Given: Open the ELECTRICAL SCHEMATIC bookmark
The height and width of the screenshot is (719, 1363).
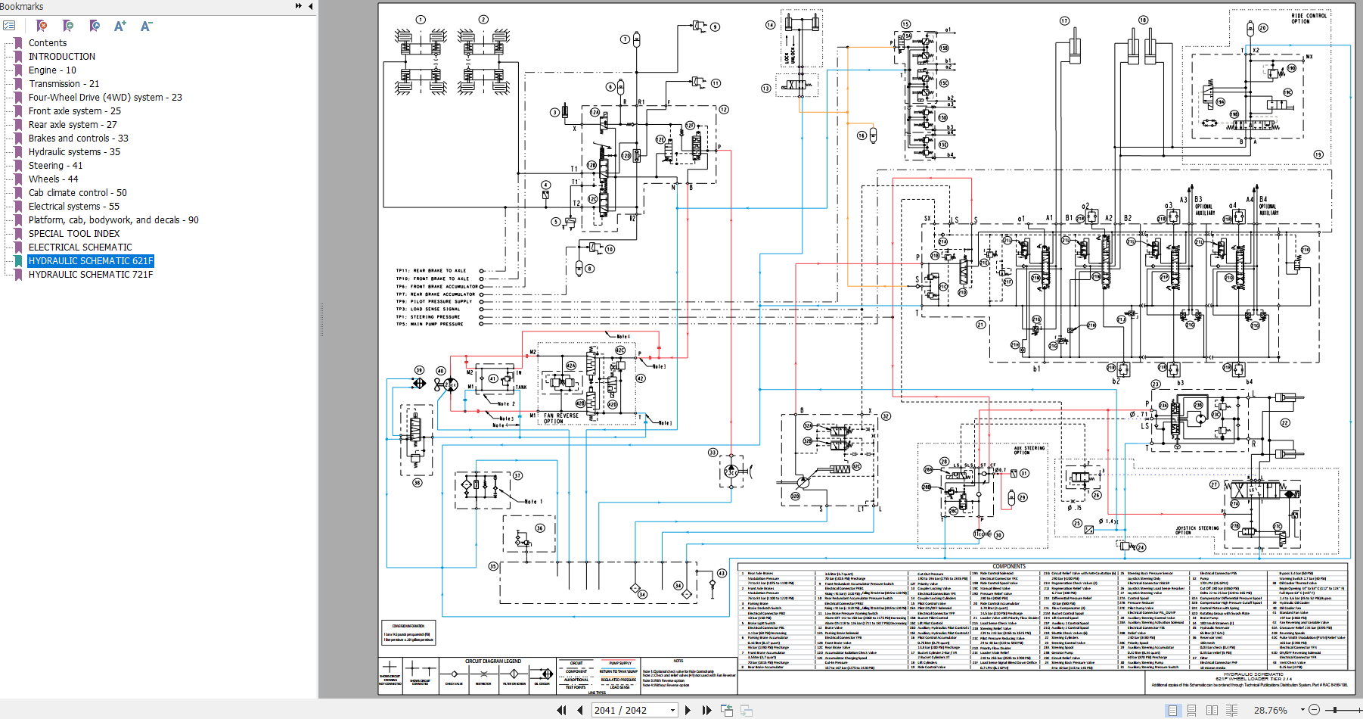Looking at the screenshot, I should pos(80,247).
